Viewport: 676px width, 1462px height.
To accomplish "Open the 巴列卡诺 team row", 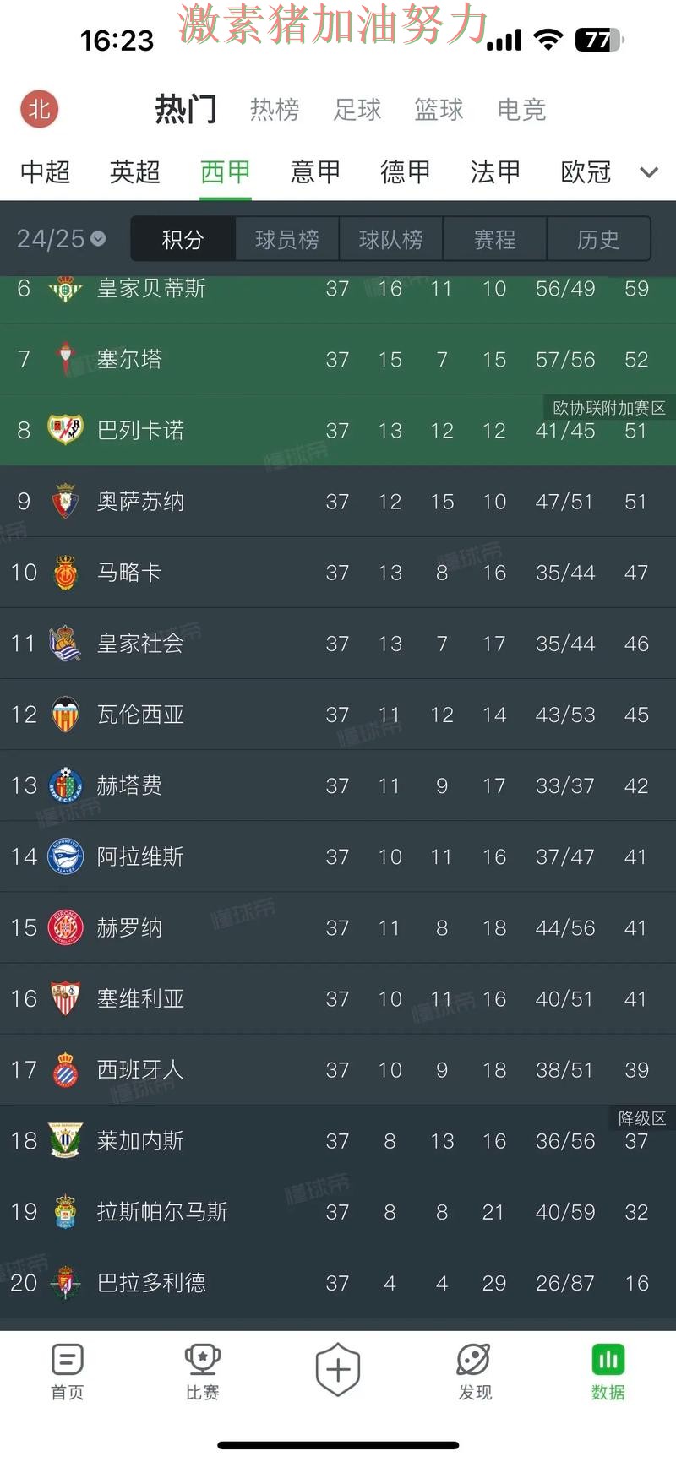I will (x=139, y=431).
